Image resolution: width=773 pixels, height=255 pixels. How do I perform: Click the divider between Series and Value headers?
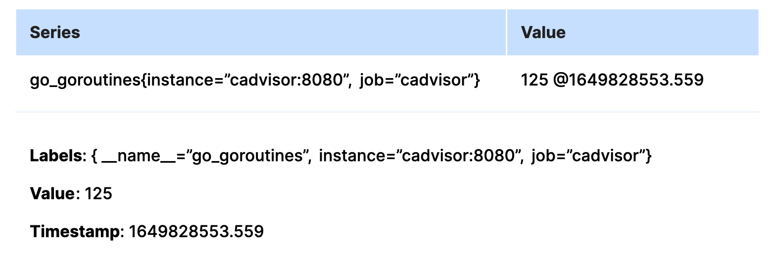[506, 33]
